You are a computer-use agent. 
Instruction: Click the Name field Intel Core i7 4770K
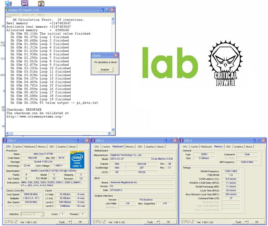pos(43,154)
